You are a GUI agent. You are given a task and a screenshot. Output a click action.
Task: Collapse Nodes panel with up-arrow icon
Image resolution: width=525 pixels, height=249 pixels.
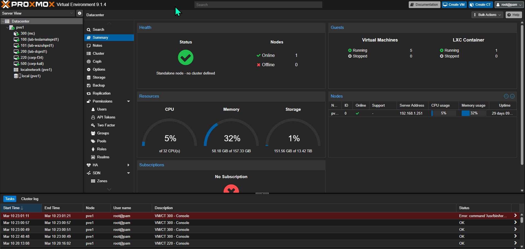click(506, 96)
